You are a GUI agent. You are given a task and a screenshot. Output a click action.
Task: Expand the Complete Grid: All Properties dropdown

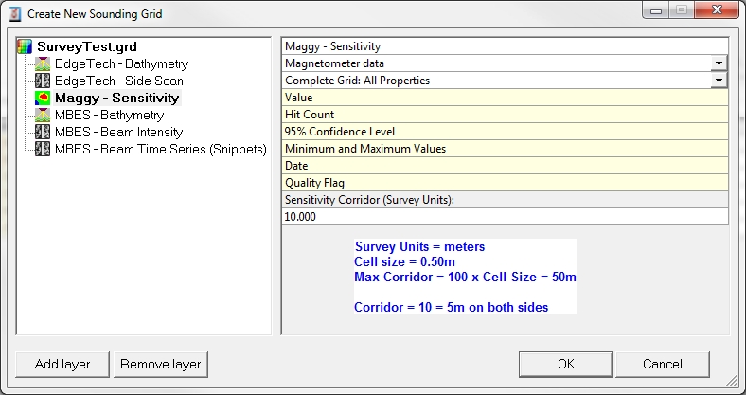pos(719,81)
